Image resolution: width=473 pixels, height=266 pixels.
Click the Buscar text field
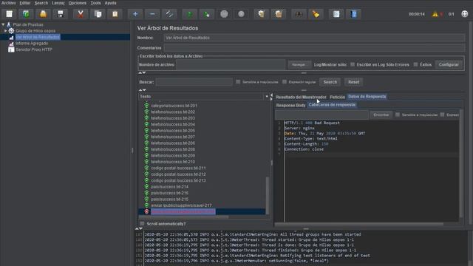coord(194,82)
